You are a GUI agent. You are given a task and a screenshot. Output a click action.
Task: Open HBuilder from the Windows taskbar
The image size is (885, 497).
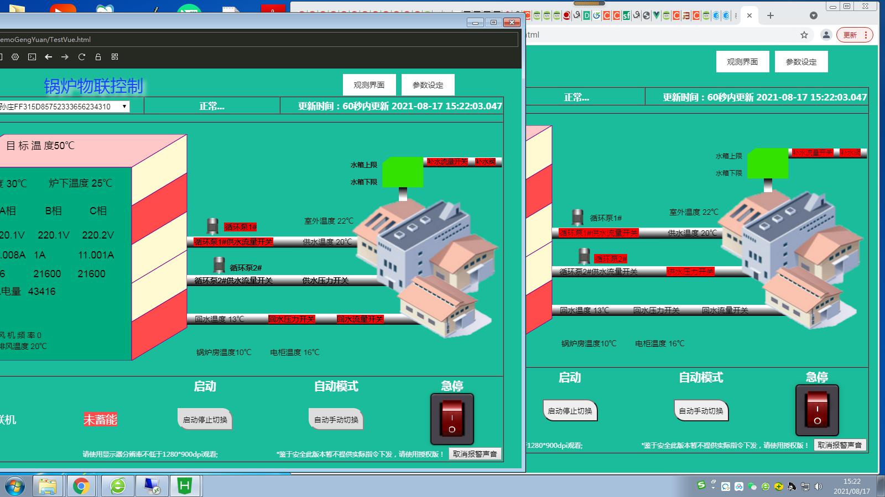coord(184,486)
